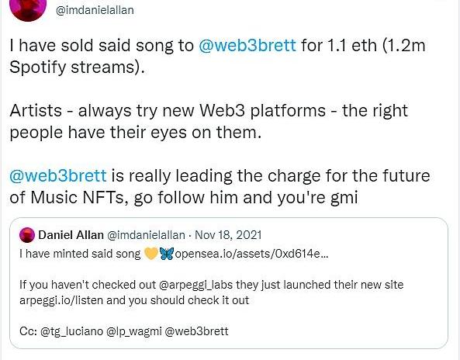Click the blue butterfly emoji
Image resolution: width=460 pixels, height=360 pixels.
[x=167, y=254]
